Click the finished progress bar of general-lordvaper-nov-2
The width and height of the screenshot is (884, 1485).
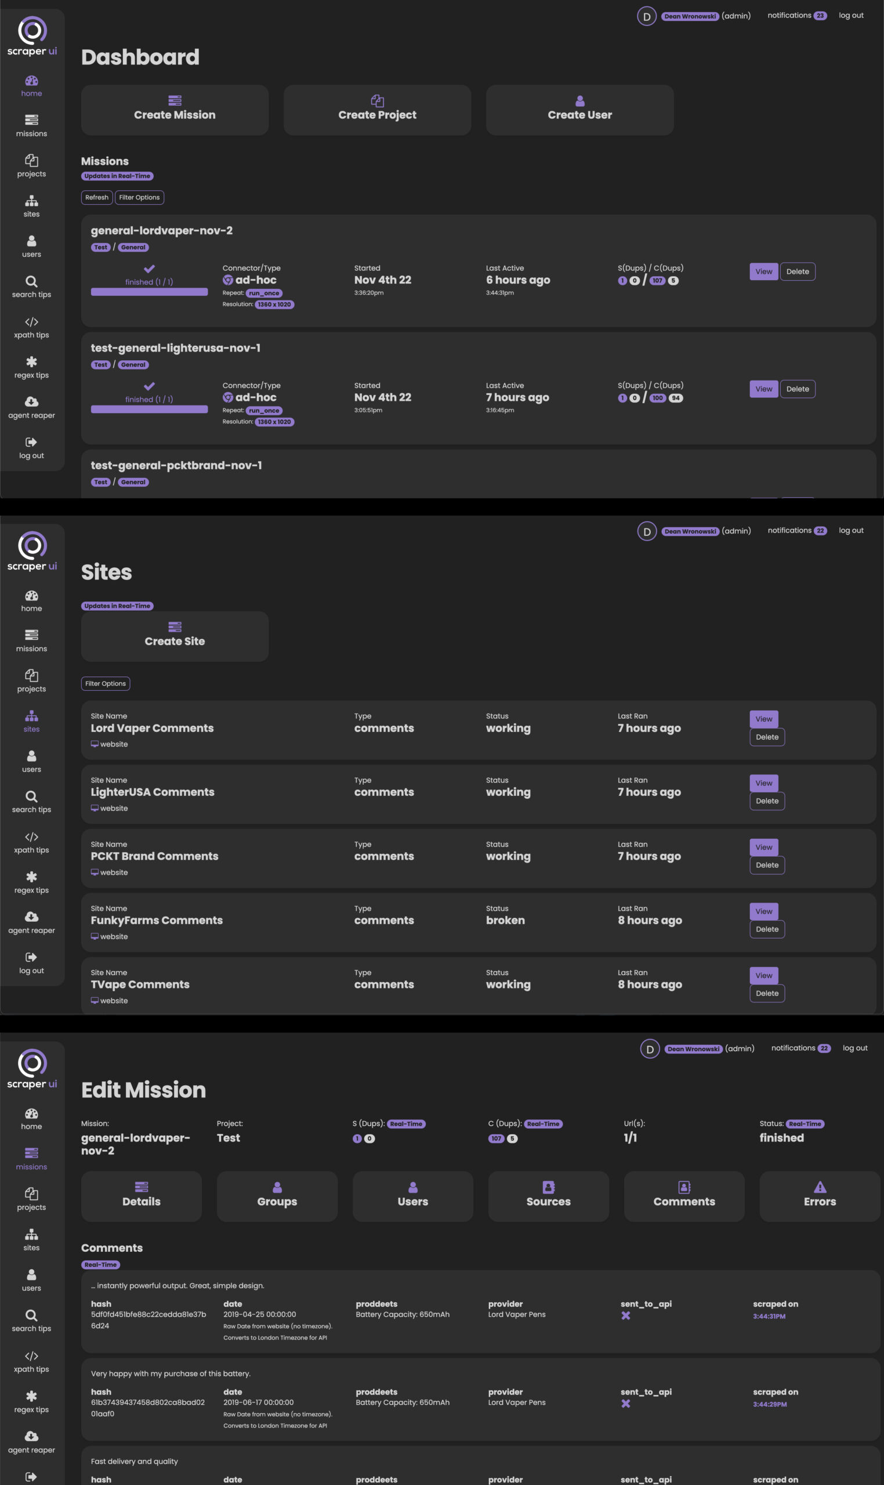pyautogui.click(x=148, y=291)
